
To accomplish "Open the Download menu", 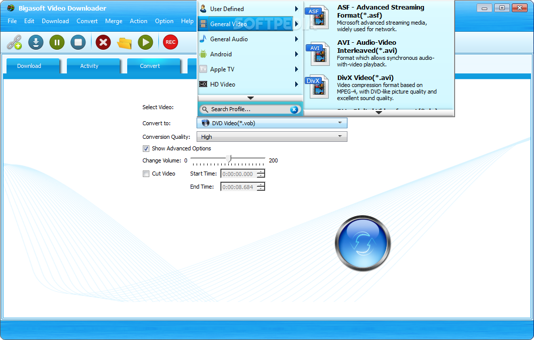I will pos(55,21).
